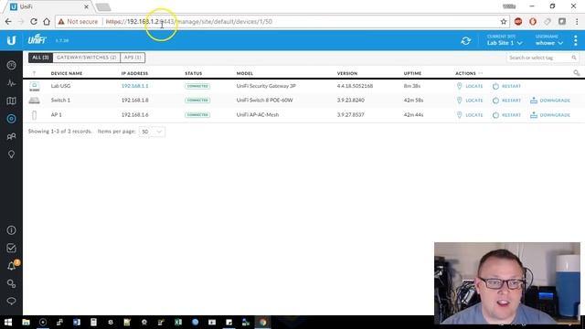Open the Statistics pulse icon
Screen dimensions: 585x329
(x=11, y=83)
